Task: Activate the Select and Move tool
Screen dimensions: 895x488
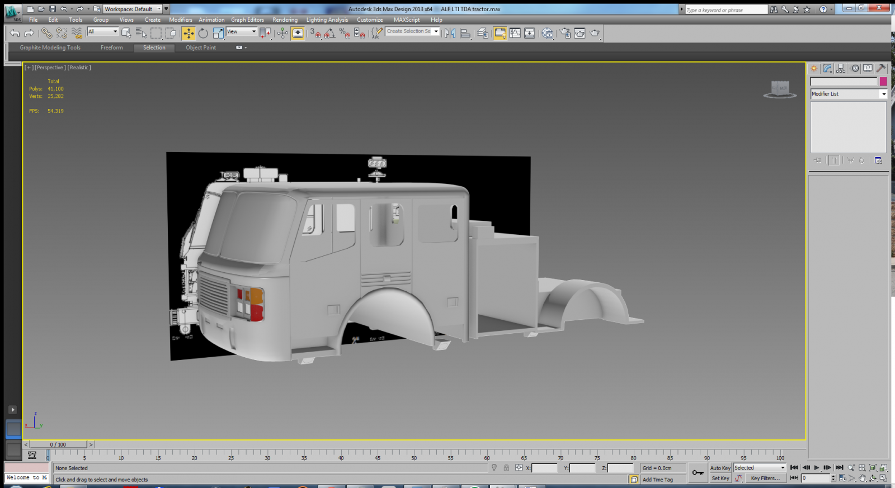Action: click(x=189, y=34)
